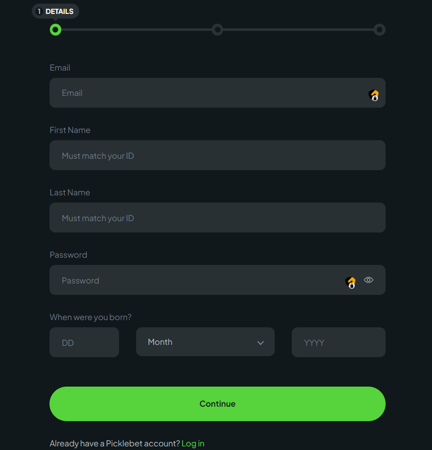The height and width of the screenshot is (450, 432).
Task: Click the 'When were you born?' label
Action: tap(90, 317)
